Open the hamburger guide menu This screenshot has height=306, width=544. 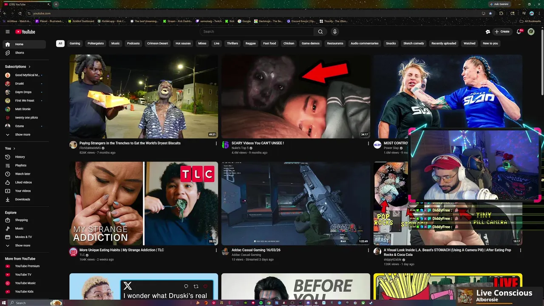[8, 32]
